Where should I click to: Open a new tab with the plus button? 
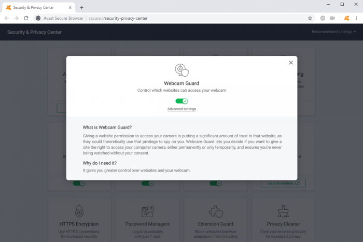tap(81, 8)
